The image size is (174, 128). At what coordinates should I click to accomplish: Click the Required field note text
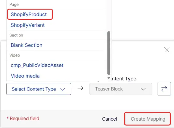[23, 118]
